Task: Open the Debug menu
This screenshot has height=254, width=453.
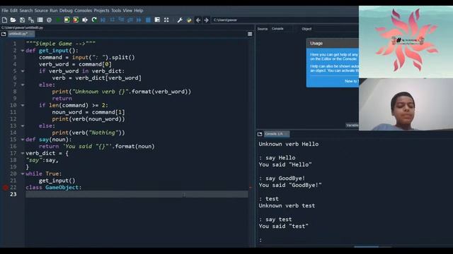Action: pyautogui.click(x=66, y=11)
